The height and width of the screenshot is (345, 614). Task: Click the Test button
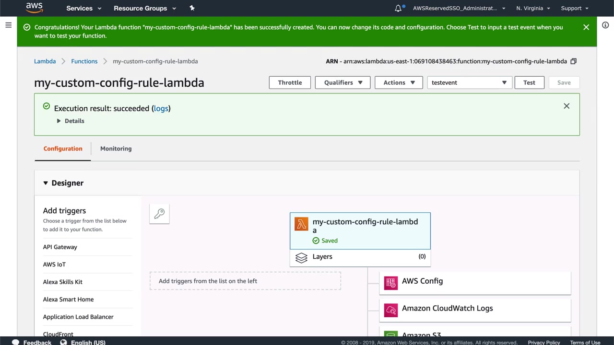[x=529, y=82]
